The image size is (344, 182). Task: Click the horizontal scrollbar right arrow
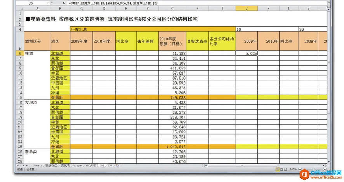coord(323,166)
